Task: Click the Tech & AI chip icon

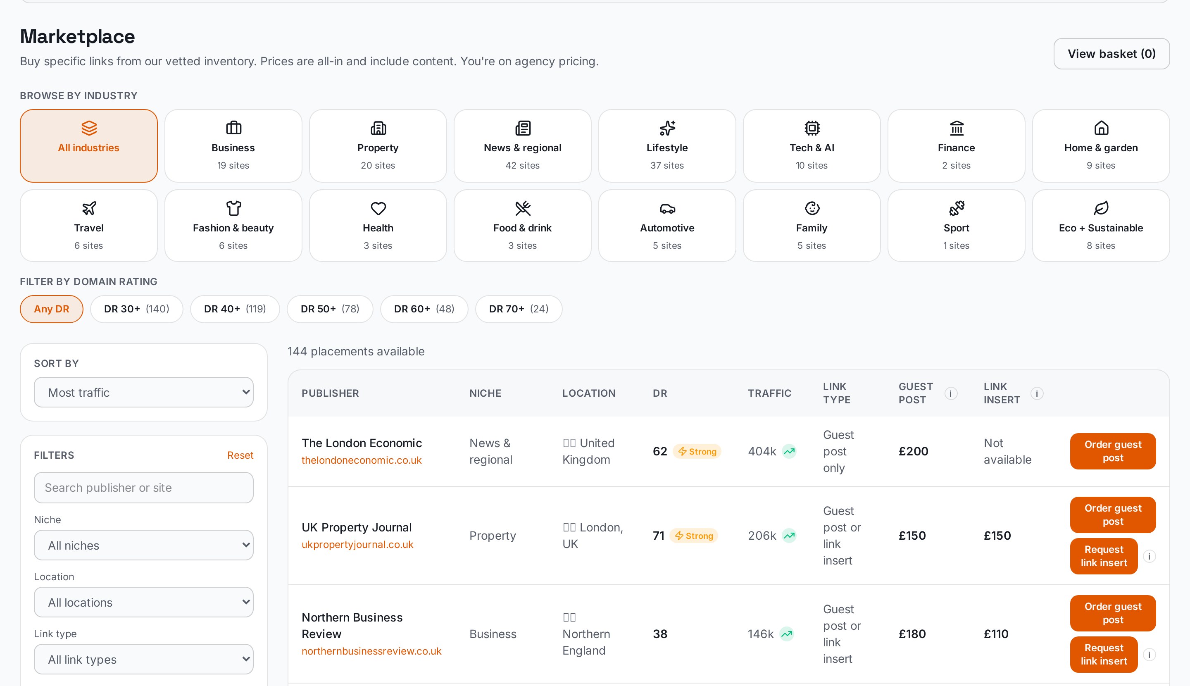Action: click(812, 128)
